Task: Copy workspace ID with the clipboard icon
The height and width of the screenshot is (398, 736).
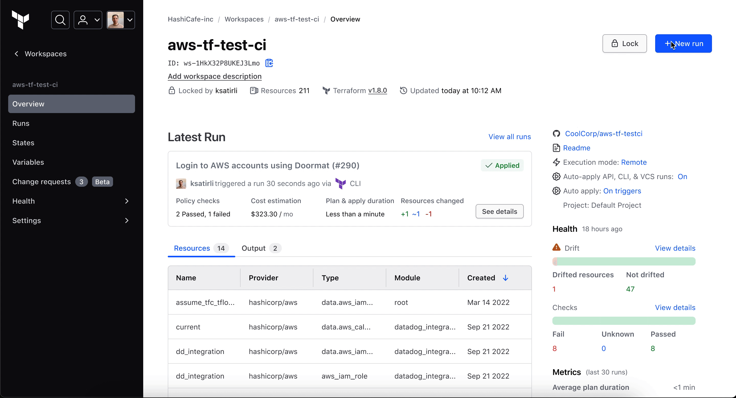Action: pyautogui.click(x=269, y=63)
